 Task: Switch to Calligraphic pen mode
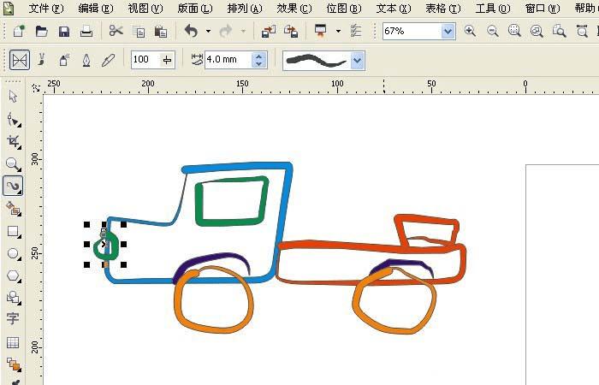point(86,60)
